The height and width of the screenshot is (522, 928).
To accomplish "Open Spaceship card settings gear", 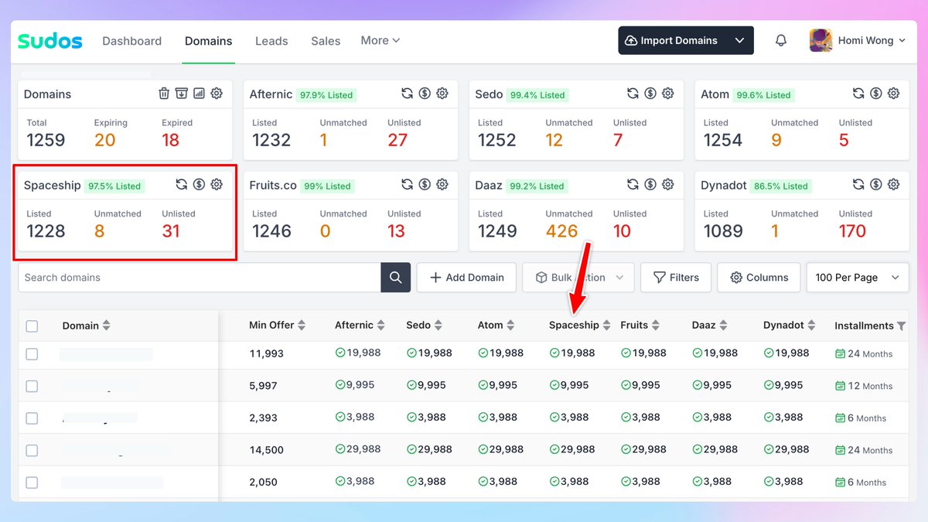I will coord(217,185).
